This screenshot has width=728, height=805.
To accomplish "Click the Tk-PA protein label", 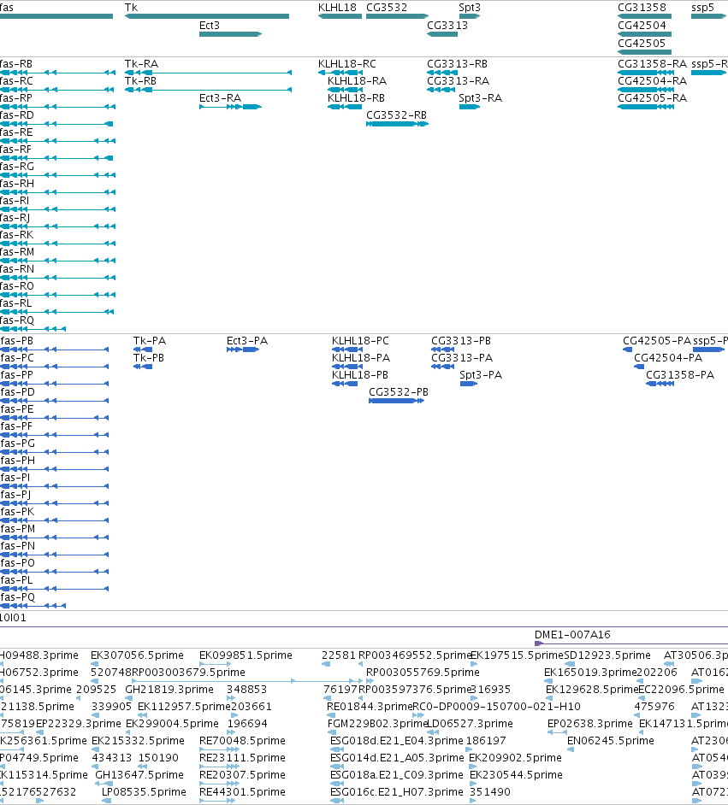I will pos(150,341).
